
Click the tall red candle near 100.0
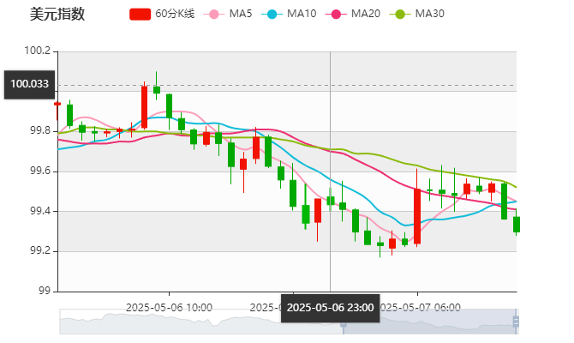[x=144, y=106]
